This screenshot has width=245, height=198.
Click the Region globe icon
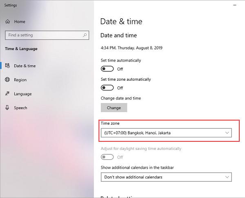click(x=7, y=80)
